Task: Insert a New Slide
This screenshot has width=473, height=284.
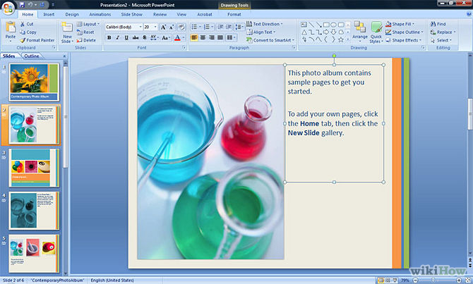Action: click(66, 31)
